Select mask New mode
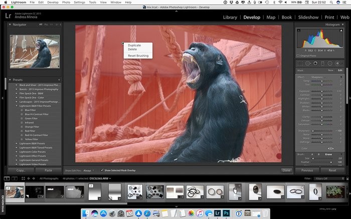The width and height of the screenshot is (351, 219). [x=330, y=70]
